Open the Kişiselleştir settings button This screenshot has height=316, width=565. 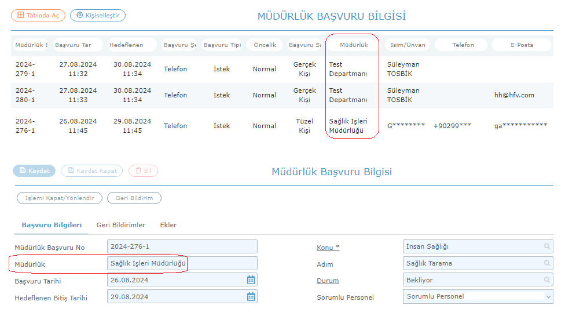coord(98,15)
